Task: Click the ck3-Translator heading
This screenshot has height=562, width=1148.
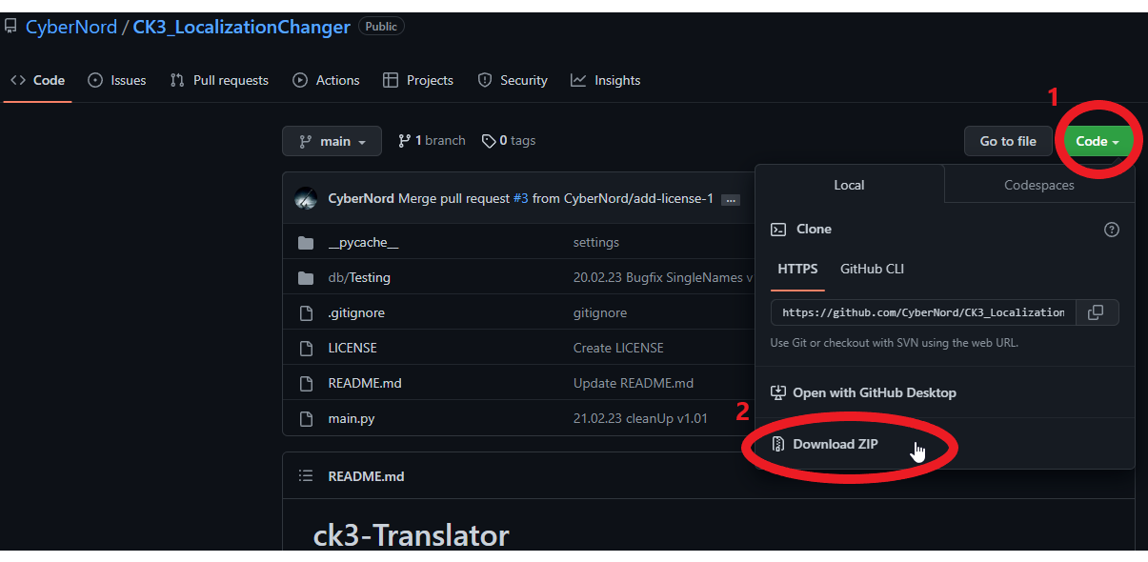Action: point(411,535)
